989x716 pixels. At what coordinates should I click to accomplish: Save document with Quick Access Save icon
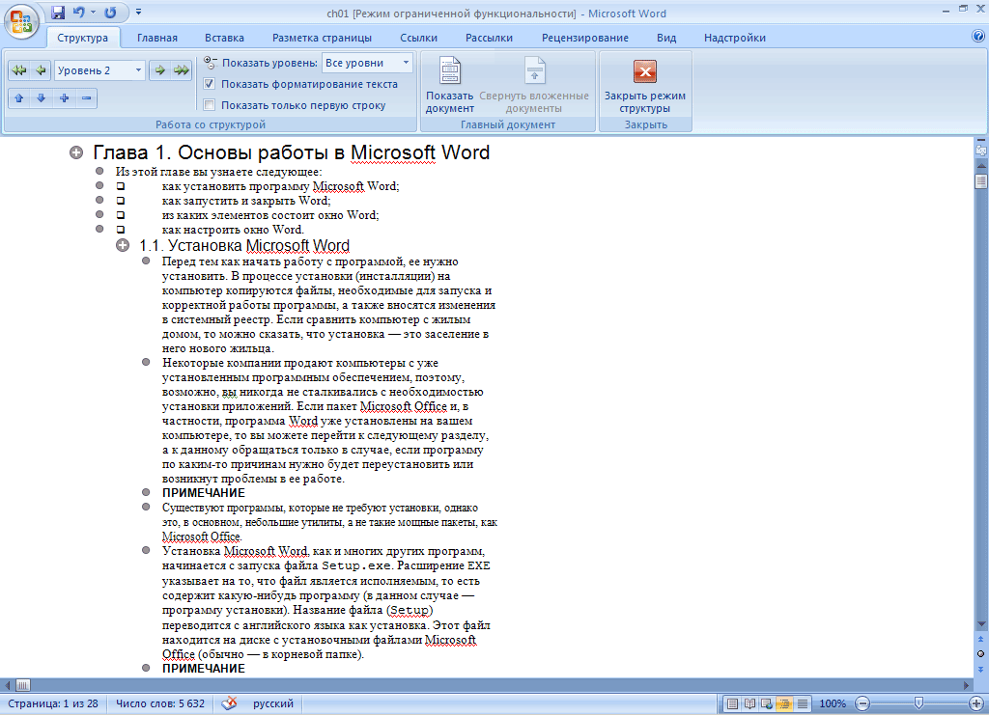coord(58,13)
